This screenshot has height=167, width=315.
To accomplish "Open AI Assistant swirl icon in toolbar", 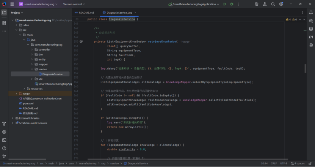I will point(256,4).
